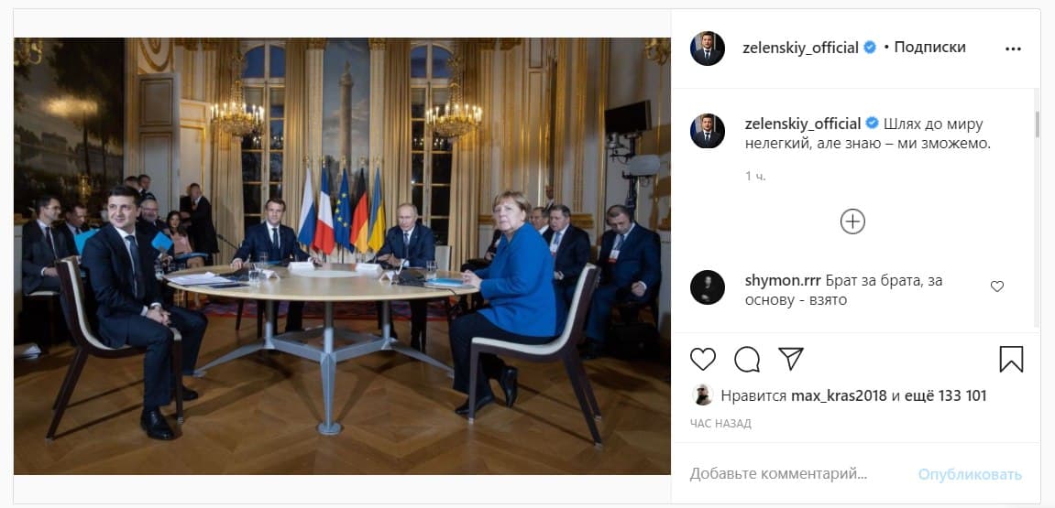Open zelenskiy_official username in header
Screen dimensions: 1055x508
coord(801,48)
